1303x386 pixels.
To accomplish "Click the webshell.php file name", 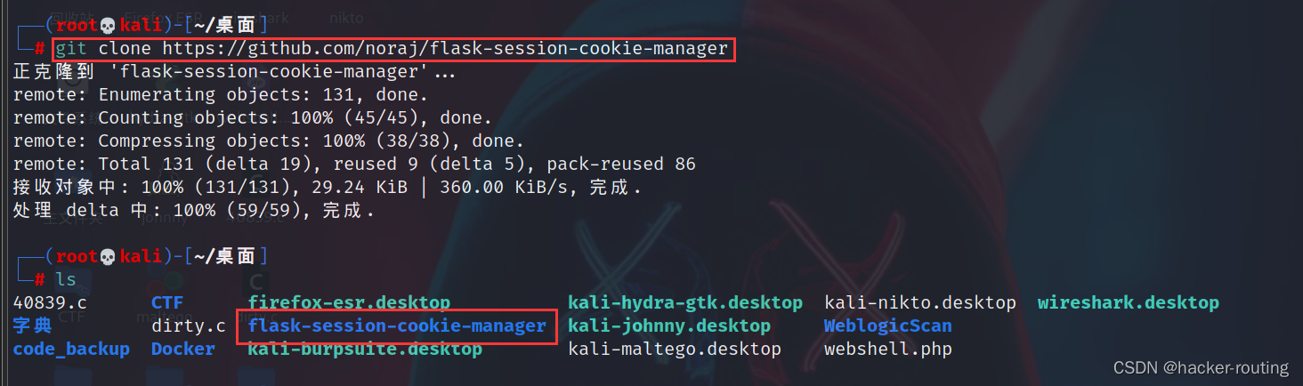I will click(x=888, y=350).
